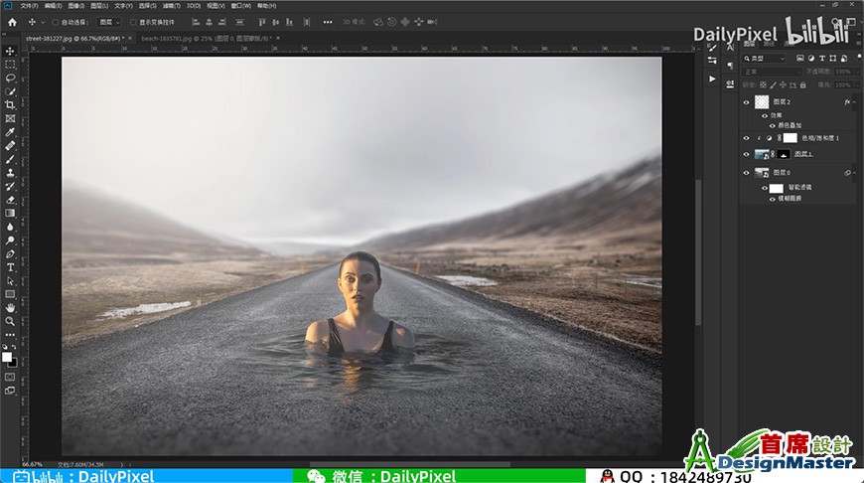Select the Clone Stamp tool
The image size is (864, 483).
point(10,173)
